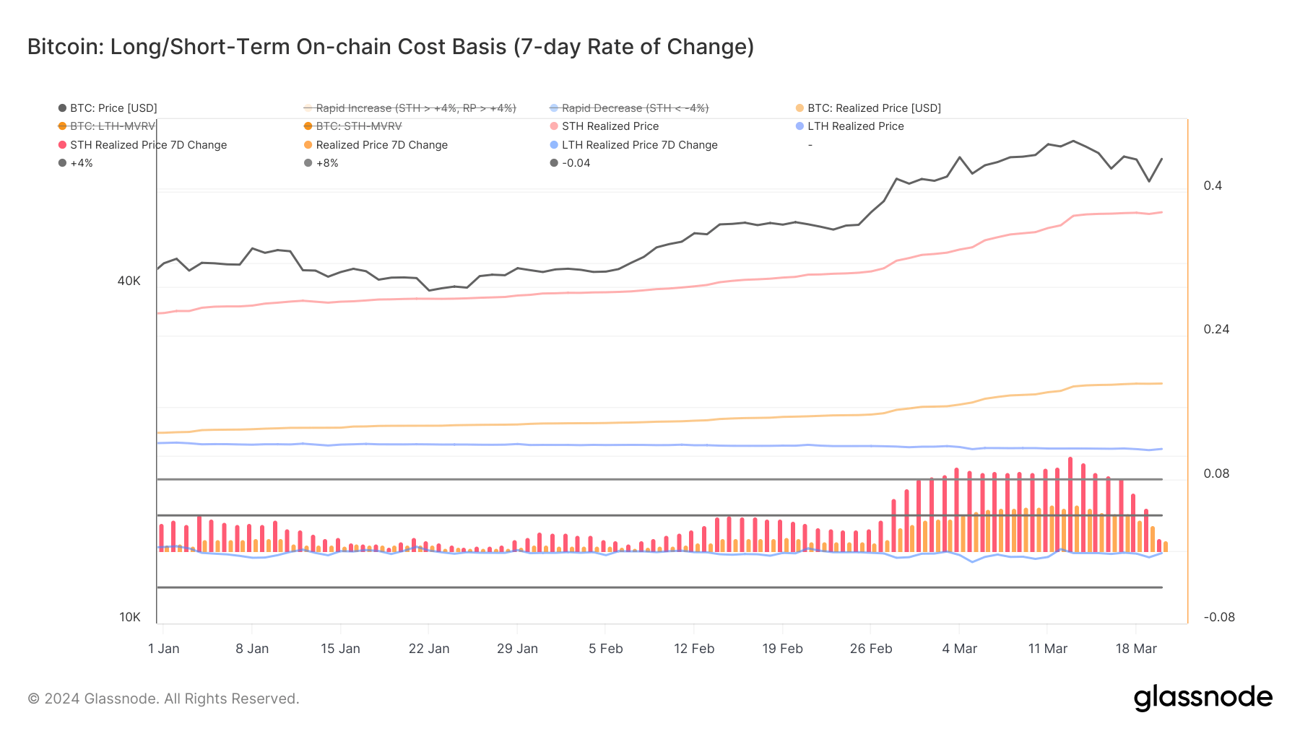Viewport: 1300px width, 731px height.
Task: Click the +4% legend dot
Action: pos(62,163)
